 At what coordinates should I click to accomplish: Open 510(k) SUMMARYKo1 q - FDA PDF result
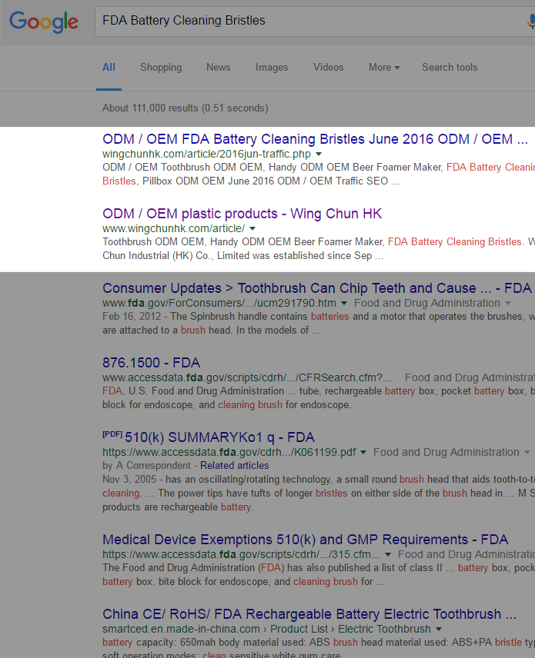[219, 437]
